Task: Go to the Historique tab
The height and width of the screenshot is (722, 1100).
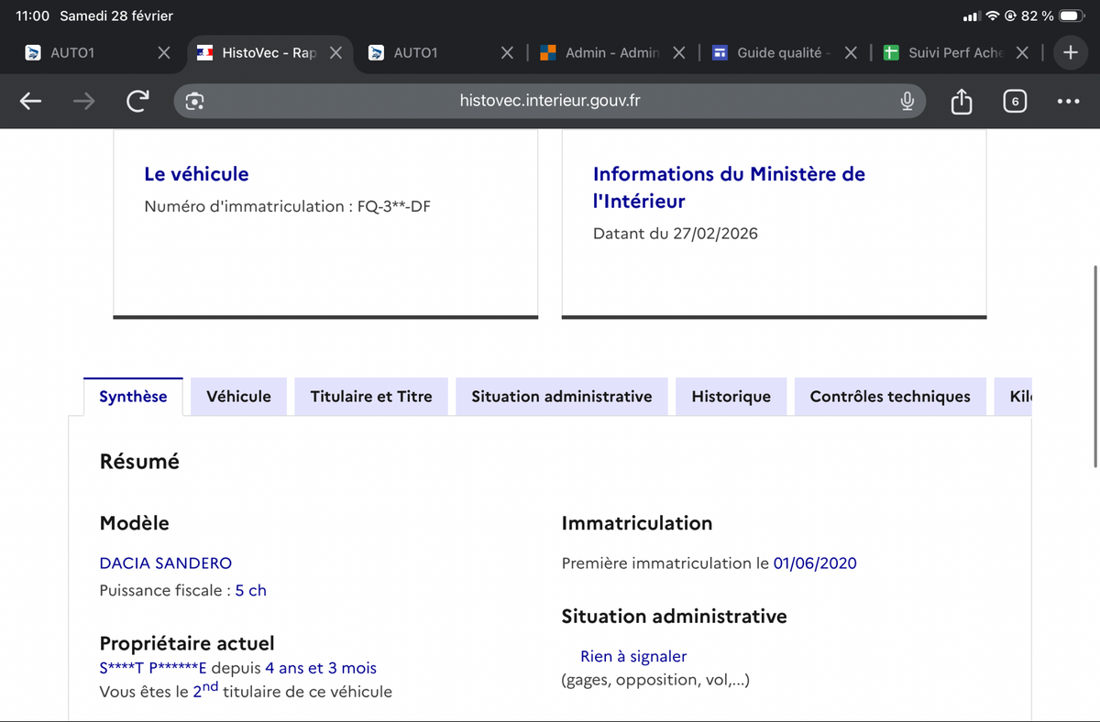Action: coord(731,397)
